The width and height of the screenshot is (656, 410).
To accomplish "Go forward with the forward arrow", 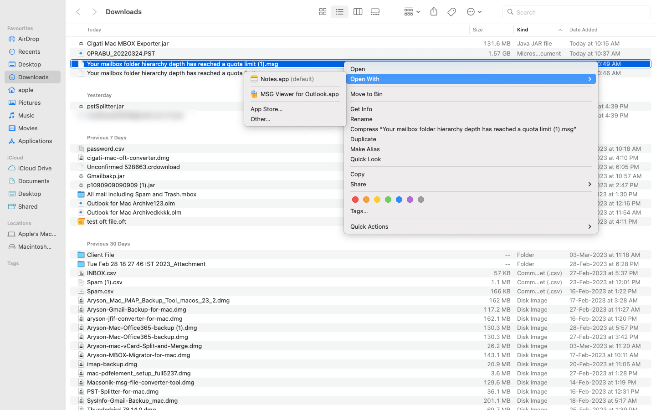I will pos(94,12).
